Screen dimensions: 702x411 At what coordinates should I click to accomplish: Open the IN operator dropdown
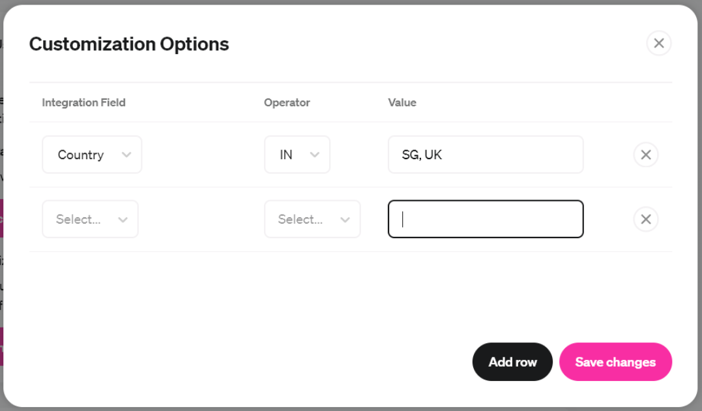297,155
